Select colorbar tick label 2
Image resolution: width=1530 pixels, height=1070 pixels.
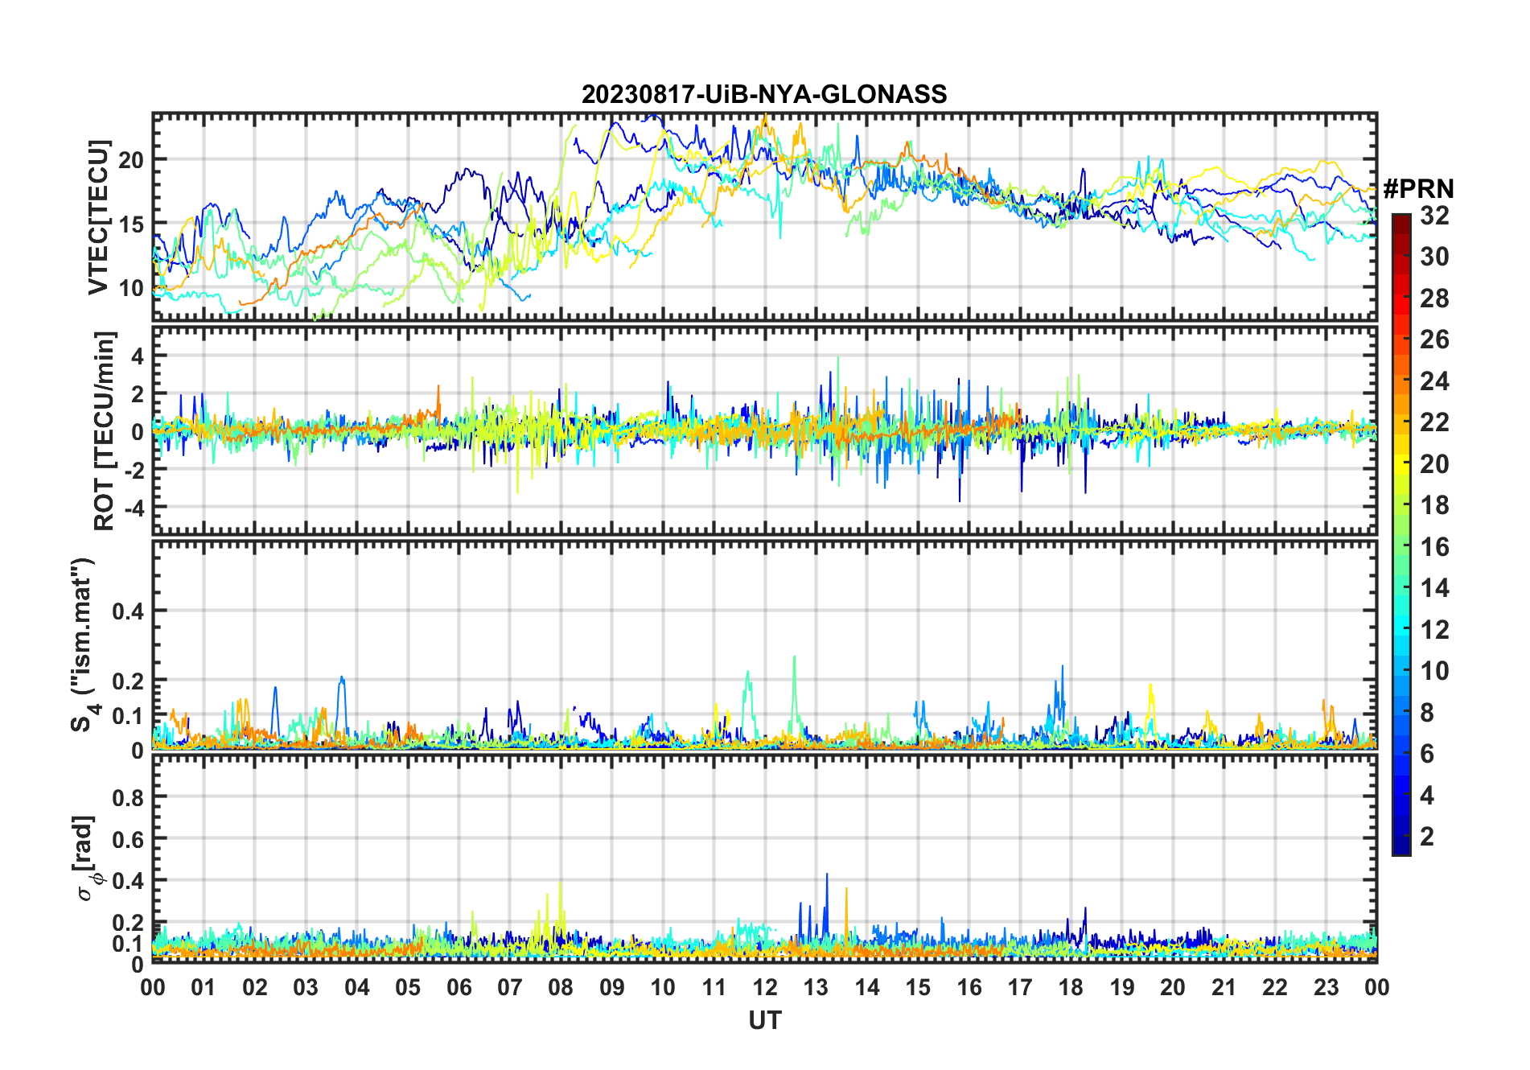(1427, 837)
